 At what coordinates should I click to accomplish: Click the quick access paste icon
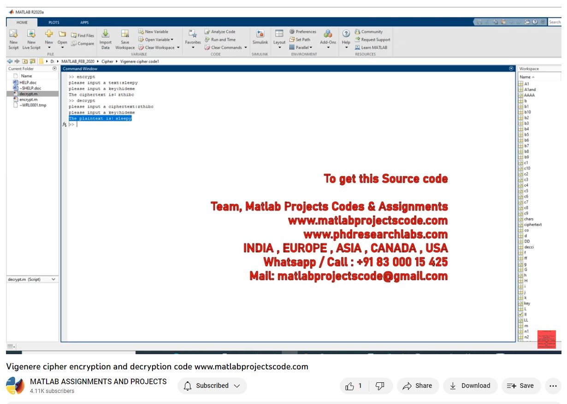point(503,22)
